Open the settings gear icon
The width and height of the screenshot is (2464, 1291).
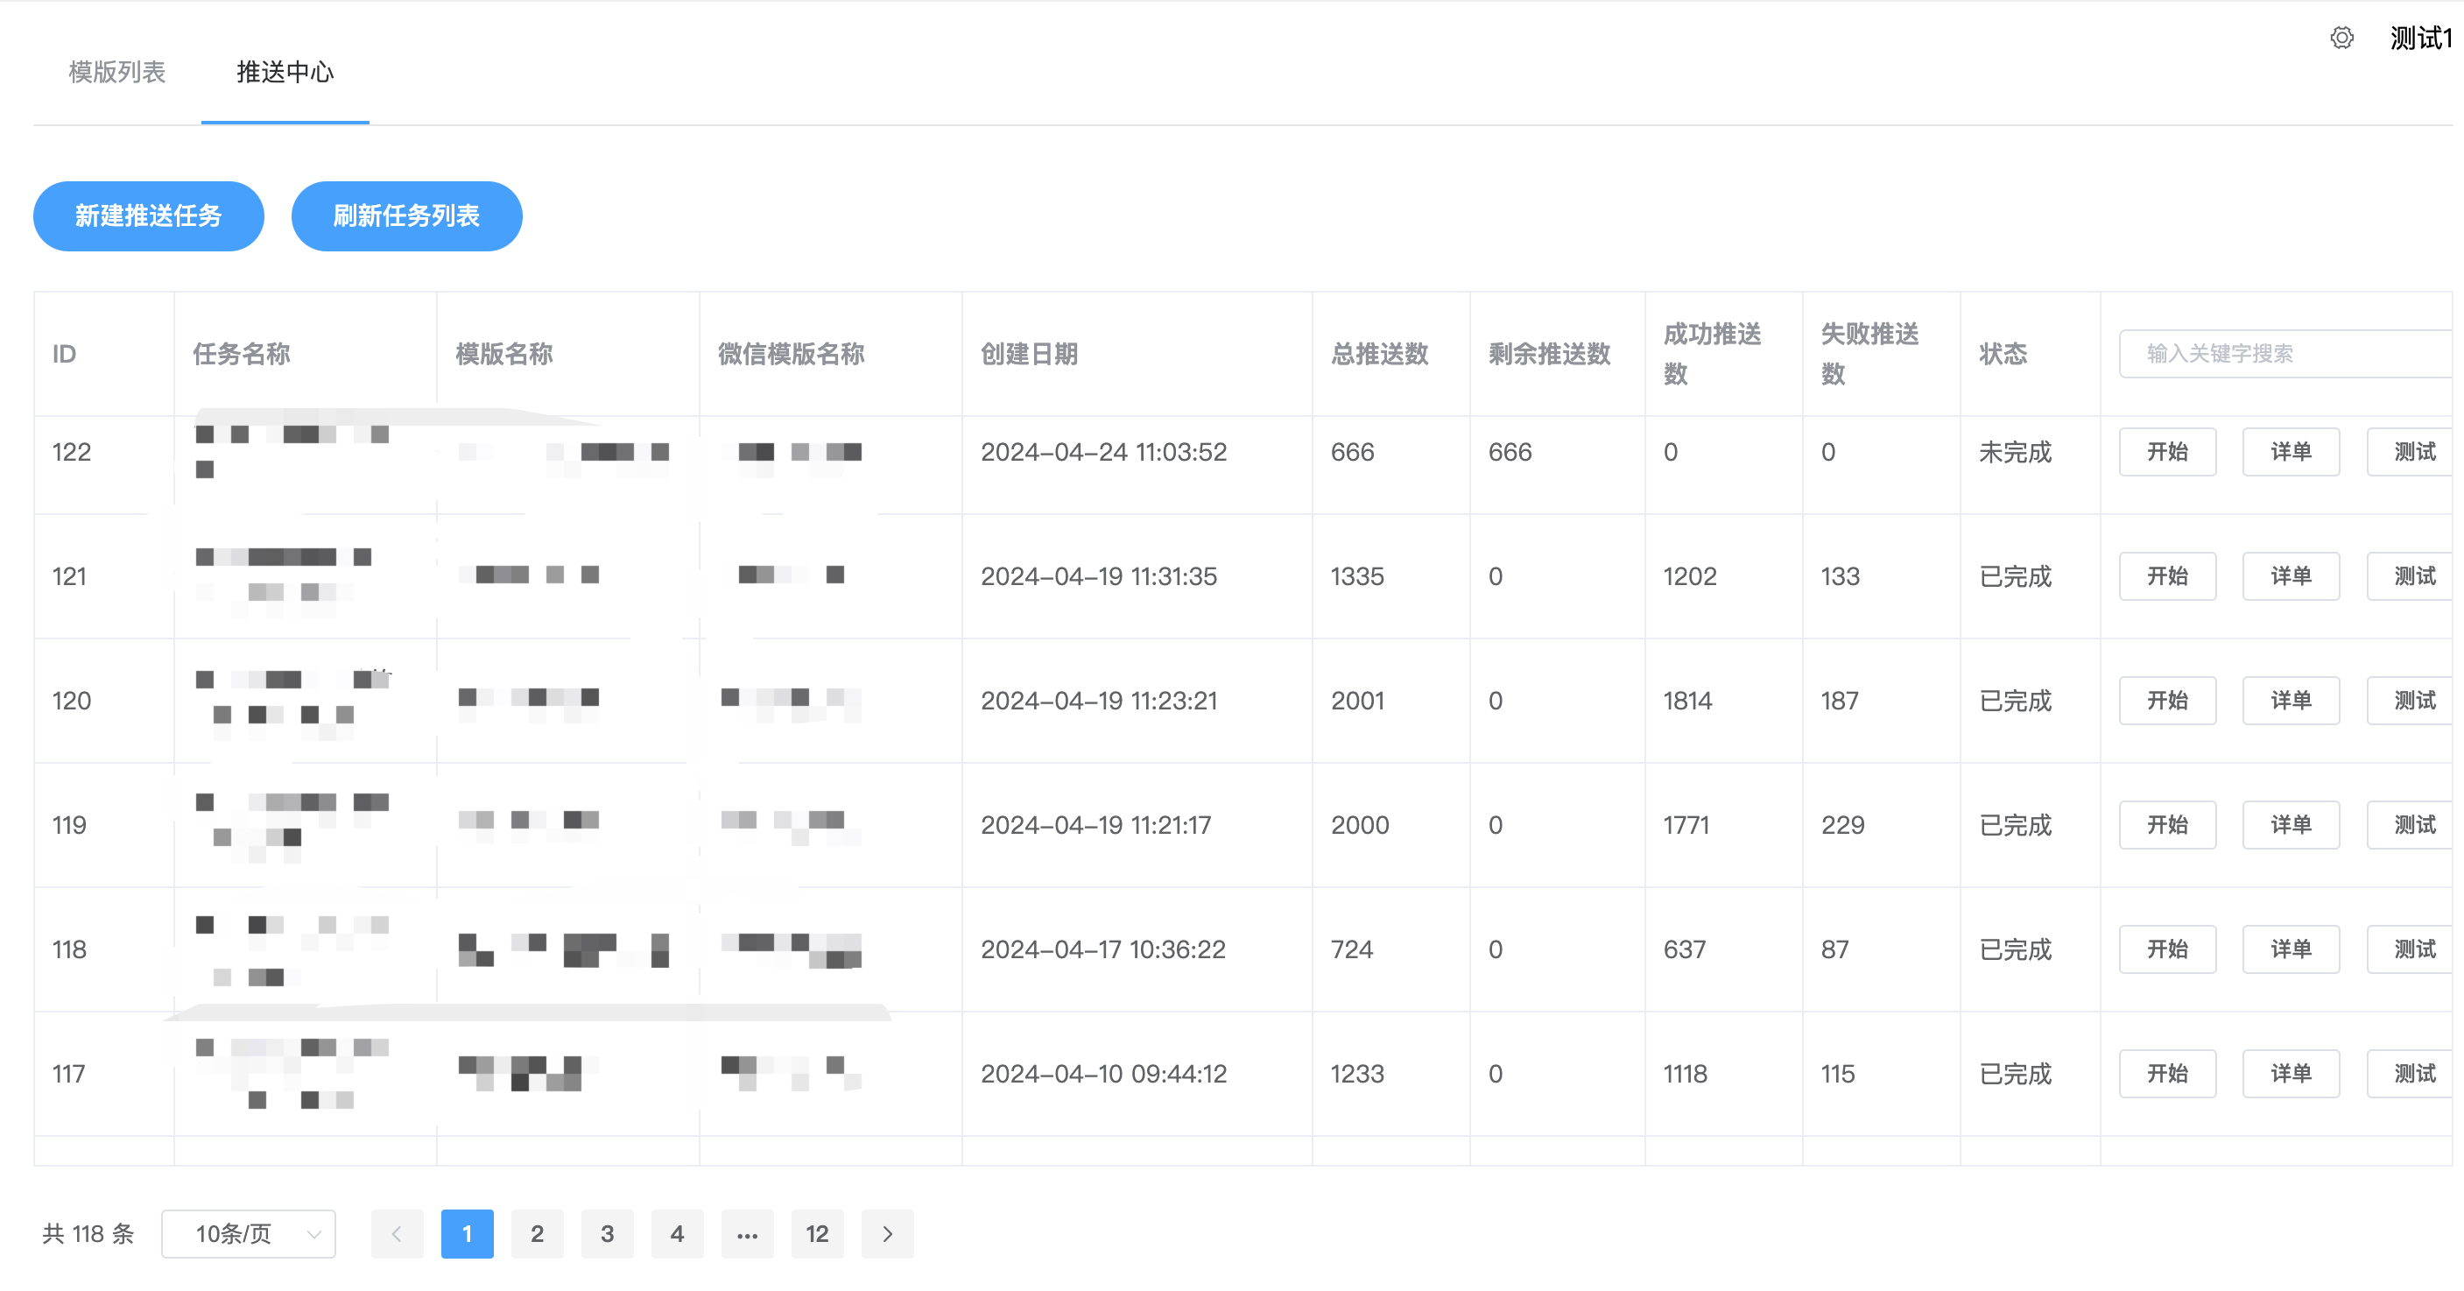pyautogui.click(x=2341, y=39)
